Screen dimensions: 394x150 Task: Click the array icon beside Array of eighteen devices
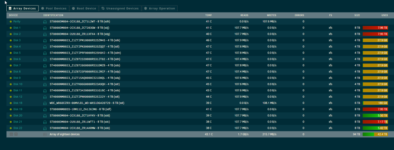[x=45, y=134]
